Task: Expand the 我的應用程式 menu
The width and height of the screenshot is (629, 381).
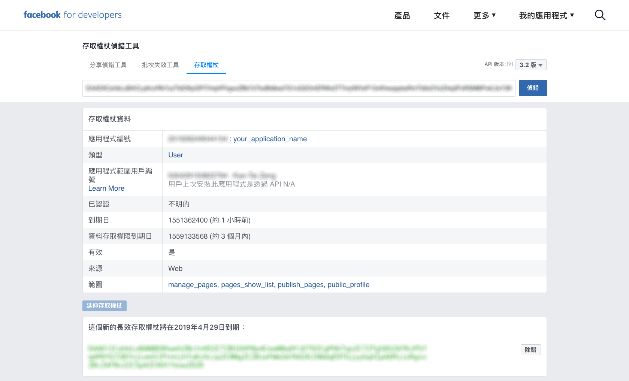Action: (x=547, y=15)
